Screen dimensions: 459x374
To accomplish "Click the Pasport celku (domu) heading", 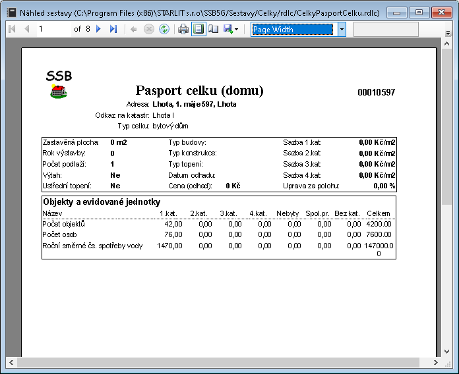I will coord(199,91).
